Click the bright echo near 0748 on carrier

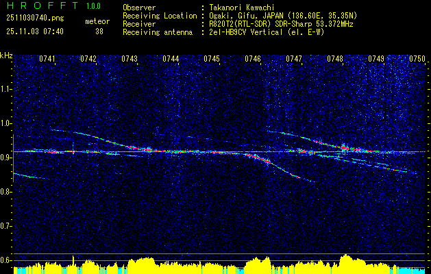click(x=343, y=148)
